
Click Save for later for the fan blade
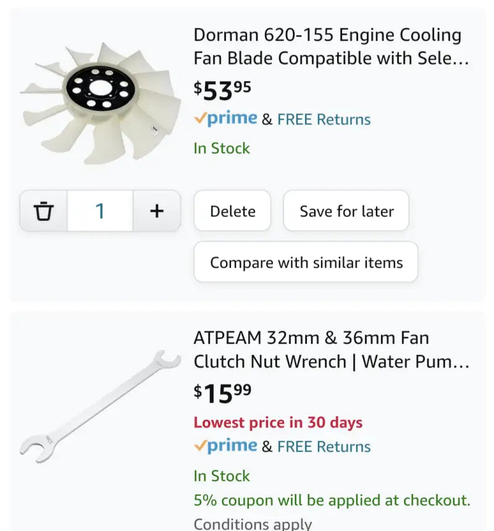click(346, 211)
